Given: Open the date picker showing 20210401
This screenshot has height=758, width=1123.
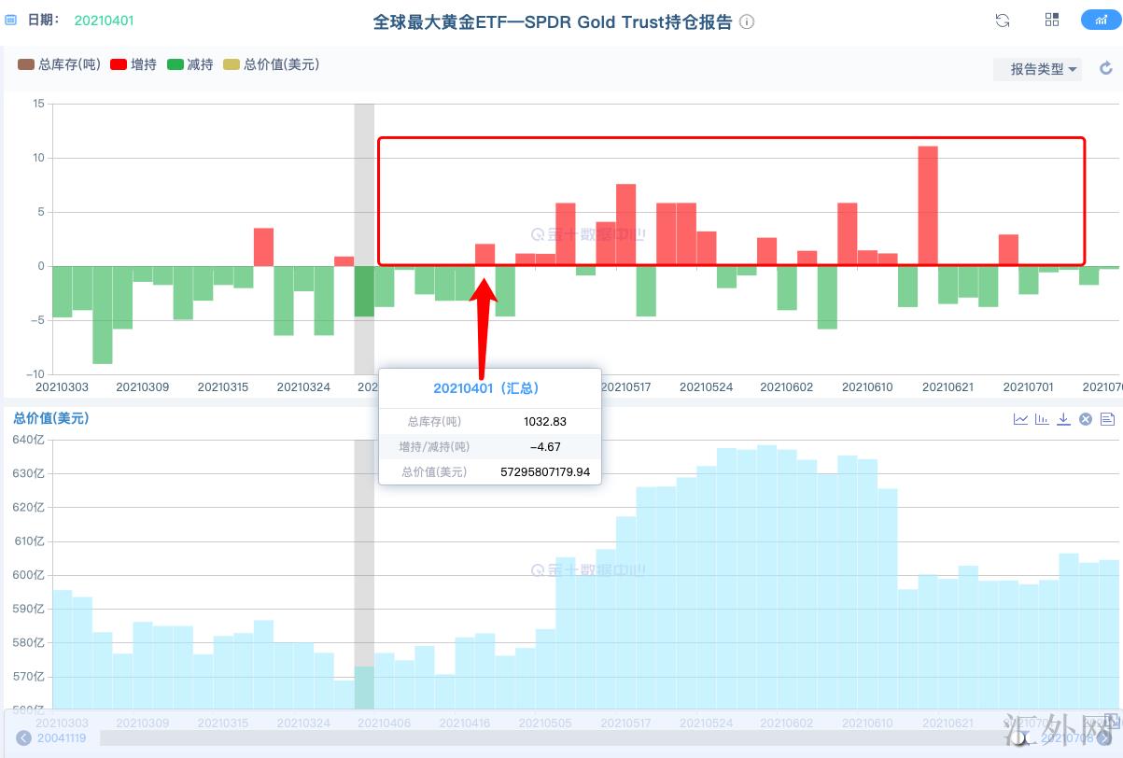Looking at the screenshot, I should click(x=104, y=20).
